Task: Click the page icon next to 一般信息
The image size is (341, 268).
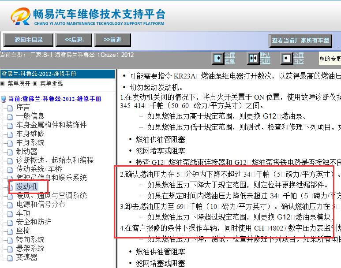Action: pyautogui.click(x=10, y=117)
